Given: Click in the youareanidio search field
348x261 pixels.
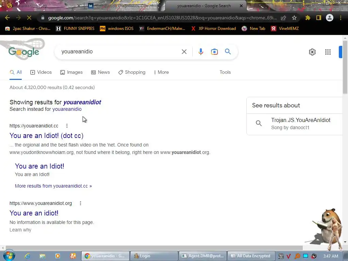Looking at the screenshot, I should click(x=120, y=52).
